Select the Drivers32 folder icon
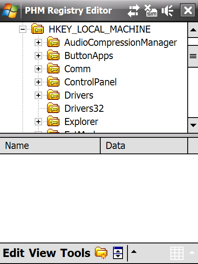This screenshot has width=198, height=264. (x=53, y=108)
